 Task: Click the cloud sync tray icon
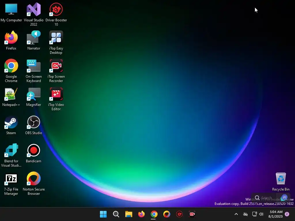245,214
